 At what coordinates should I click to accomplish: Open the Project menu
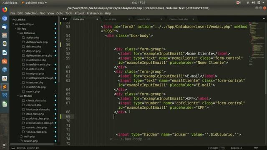click(x=80, y=13)
